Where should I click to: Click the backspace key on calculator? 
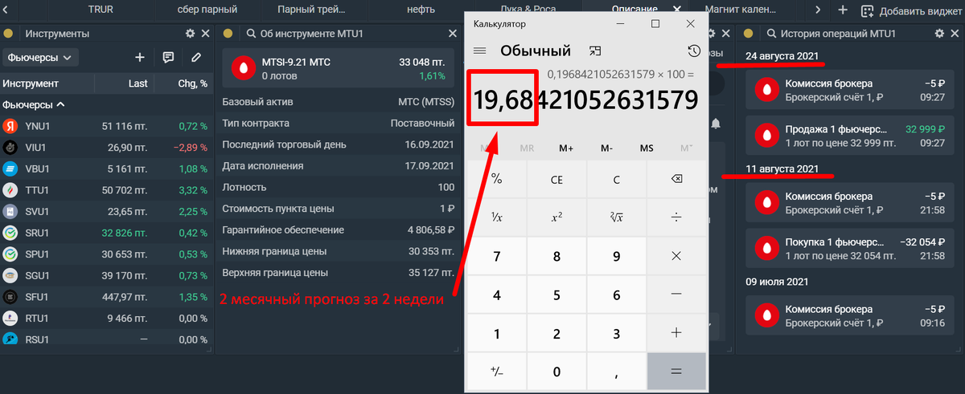tap(676, 180)
